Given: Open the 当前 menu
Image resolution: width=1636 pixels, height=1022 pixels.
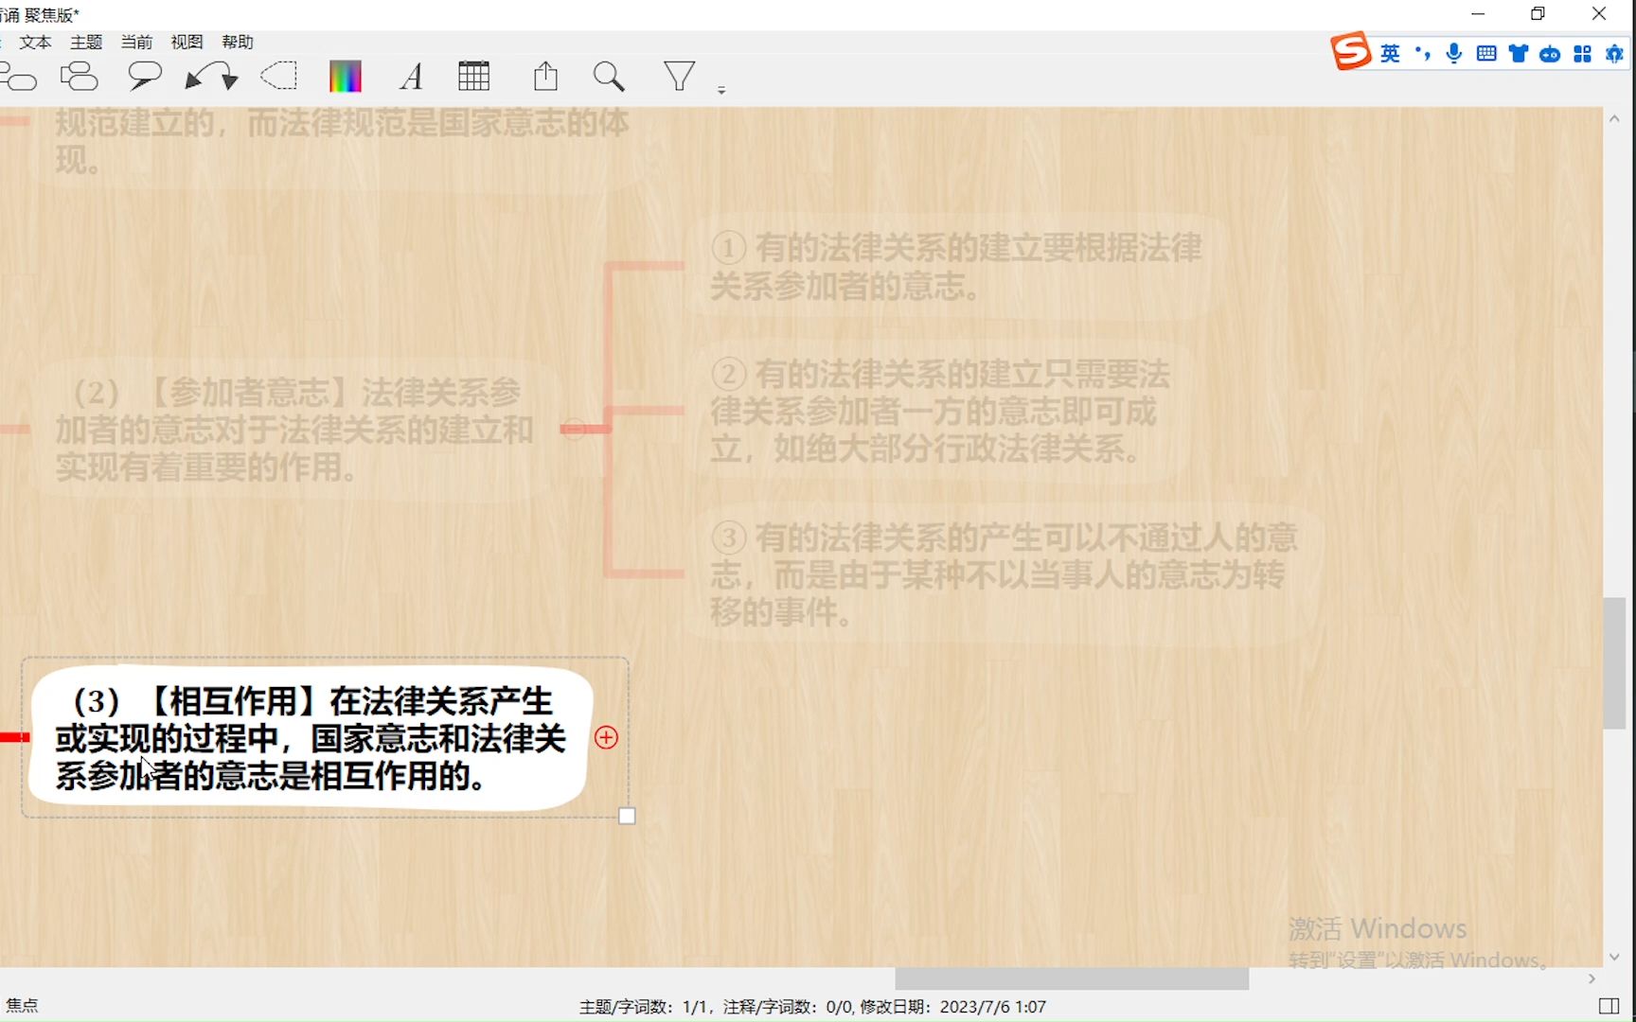Looking at the screenshot, I should (x=136, y=42).
